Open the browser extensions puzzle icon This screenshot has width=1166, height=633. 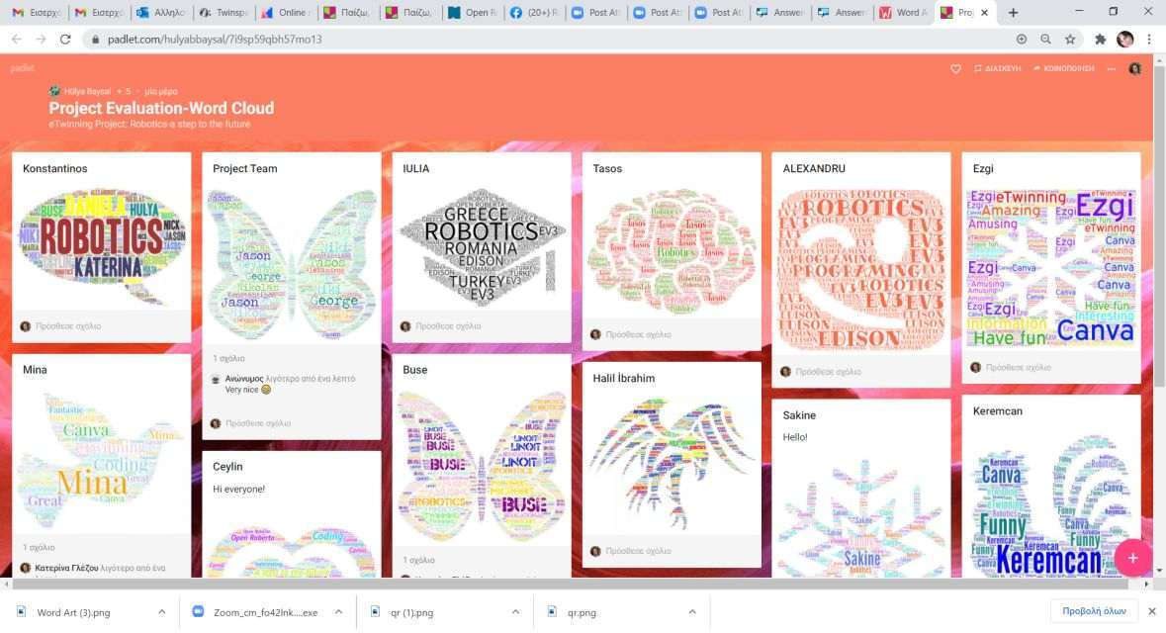point(1100,40)
